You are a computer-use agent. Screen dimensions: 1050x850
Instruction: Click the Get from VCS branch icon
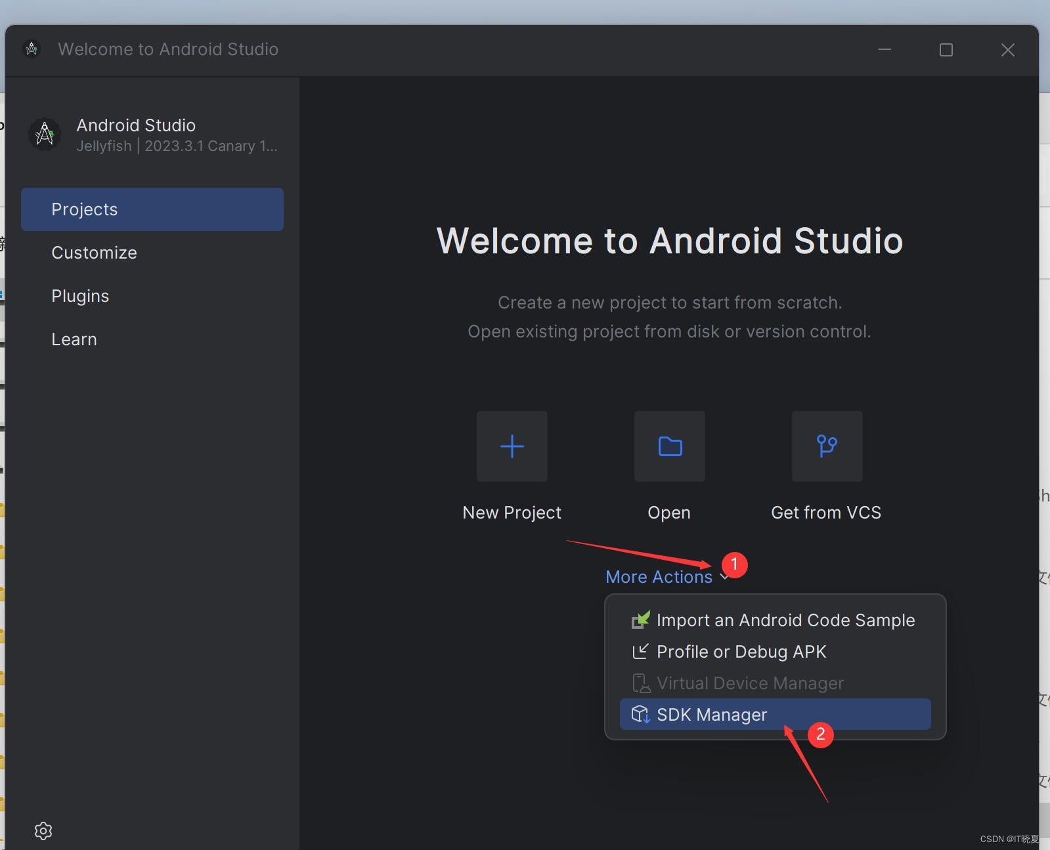coord(827,446)
